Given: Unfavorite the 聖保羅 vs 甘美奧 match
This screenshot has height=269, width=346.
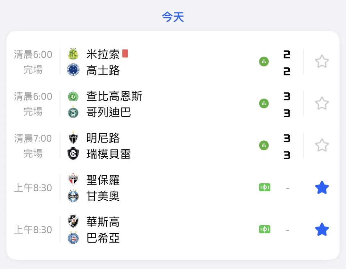Looking at the screenshot, I should click(322, 188).
